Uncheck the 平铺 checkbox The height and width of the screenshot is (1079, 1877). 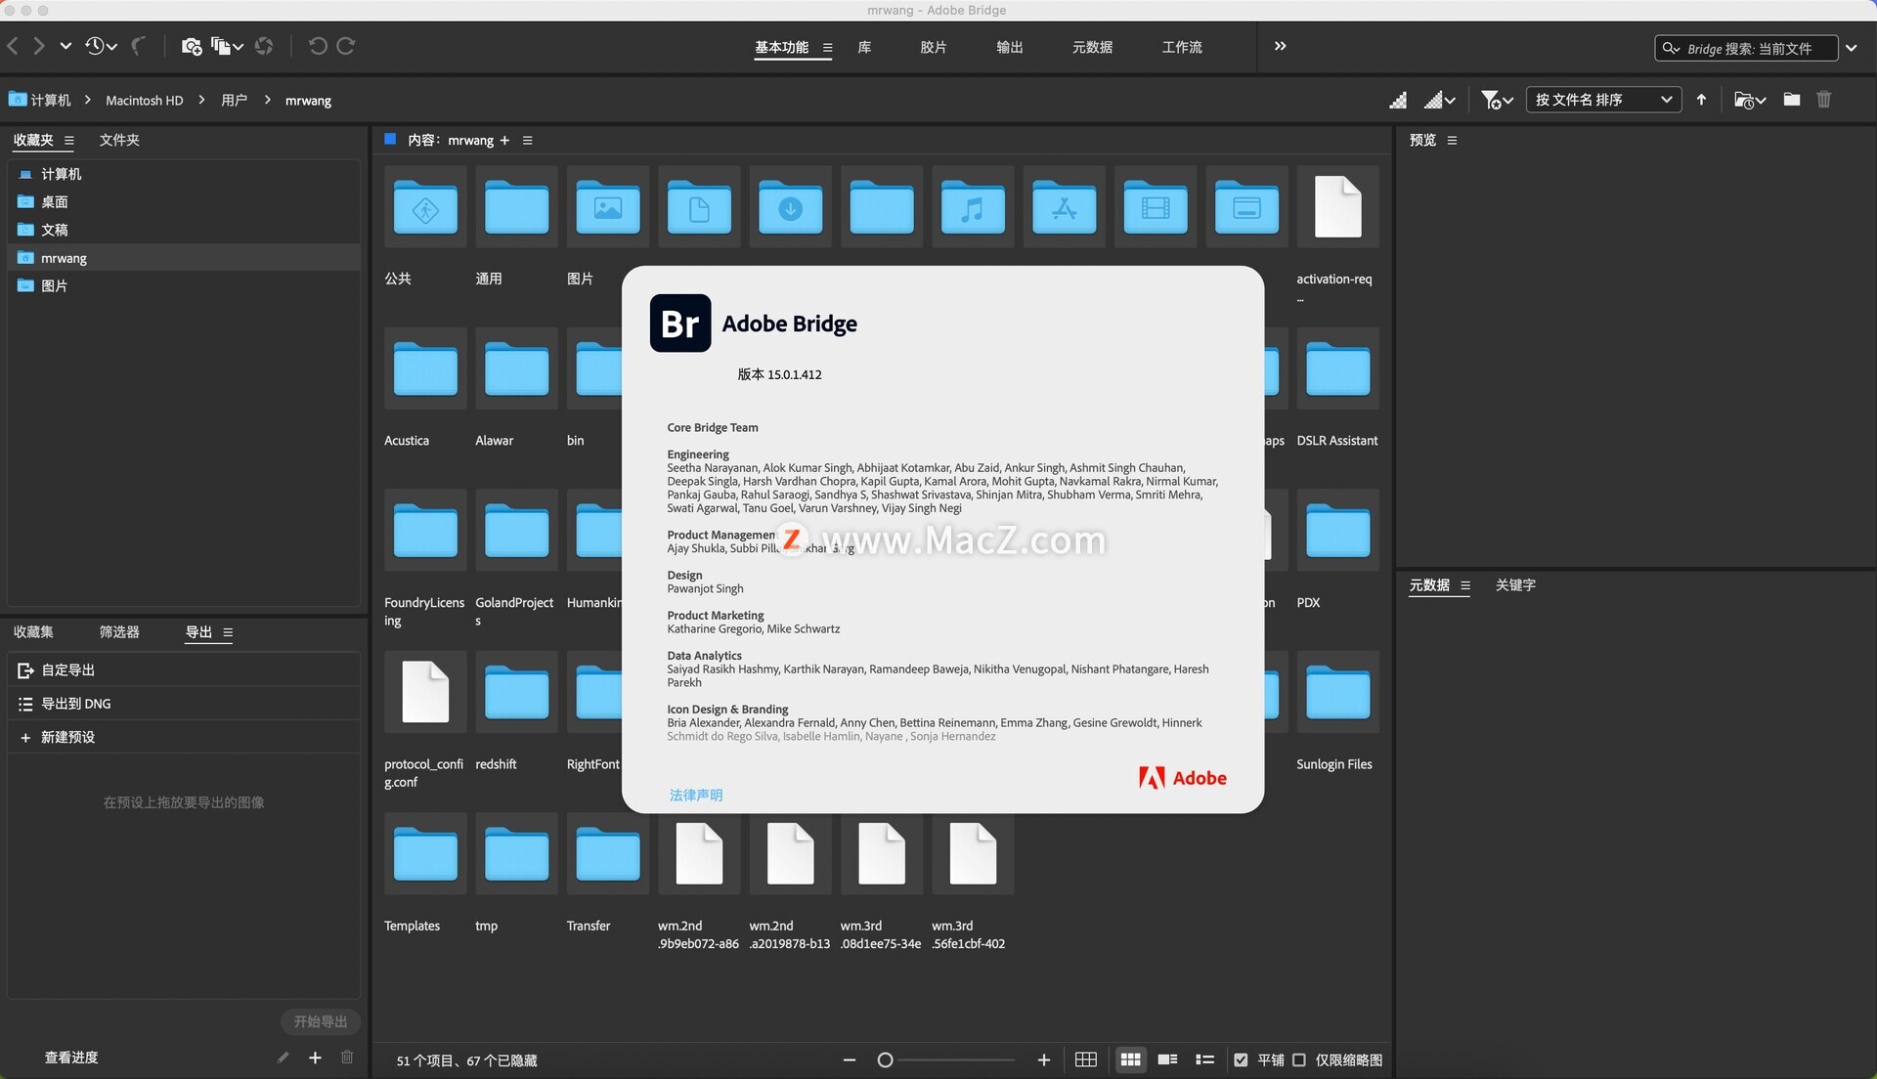[1241, 1059]
